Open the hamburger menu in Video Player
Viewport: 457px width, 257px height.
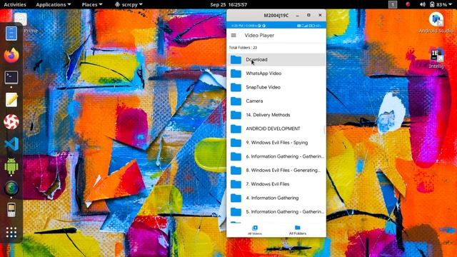(x=233, y=35)
